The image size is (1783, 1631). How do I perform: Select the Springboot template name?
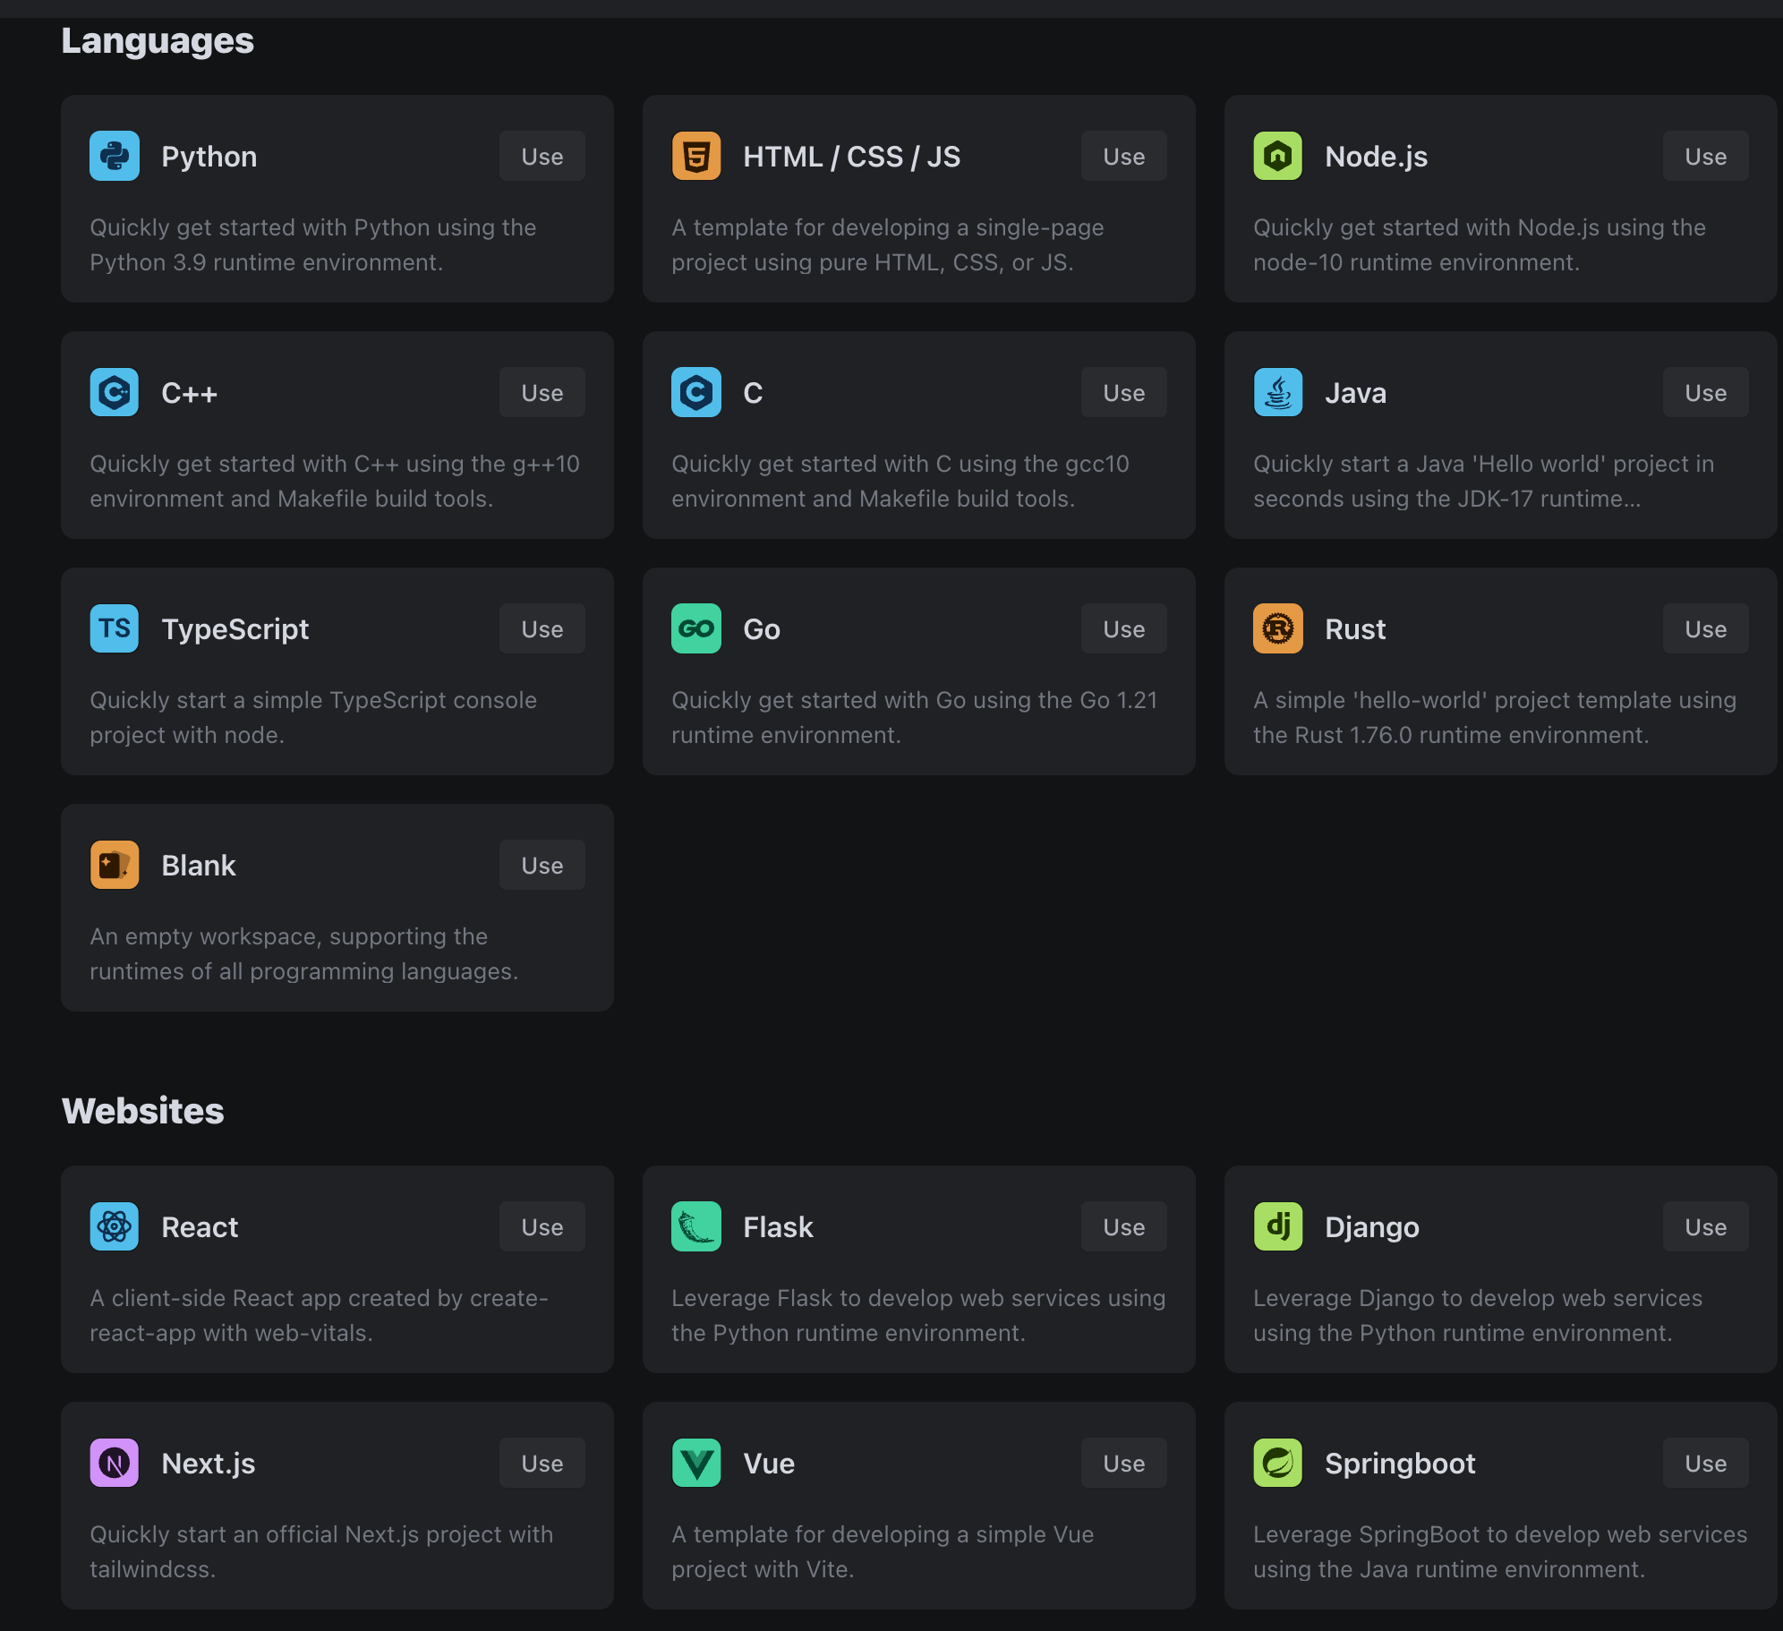click(1400, 1463)
